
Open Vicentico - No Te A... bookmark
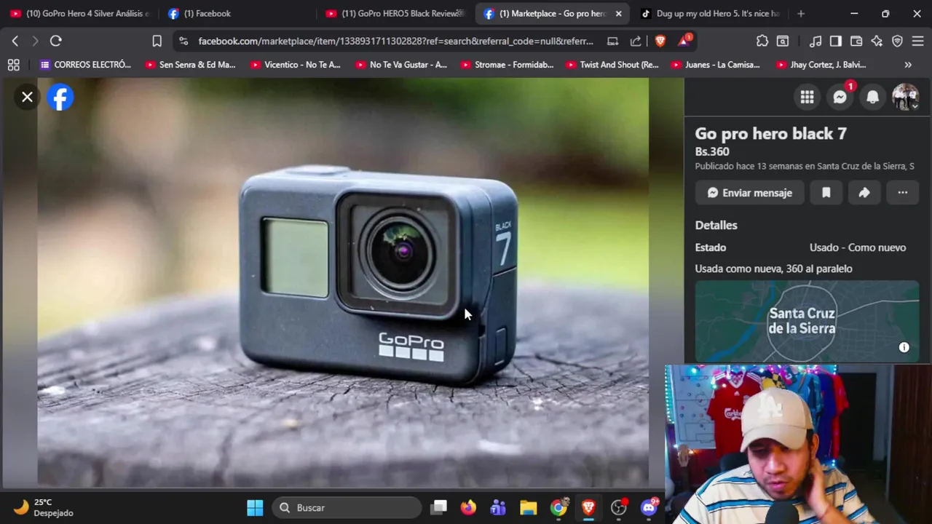295,65
